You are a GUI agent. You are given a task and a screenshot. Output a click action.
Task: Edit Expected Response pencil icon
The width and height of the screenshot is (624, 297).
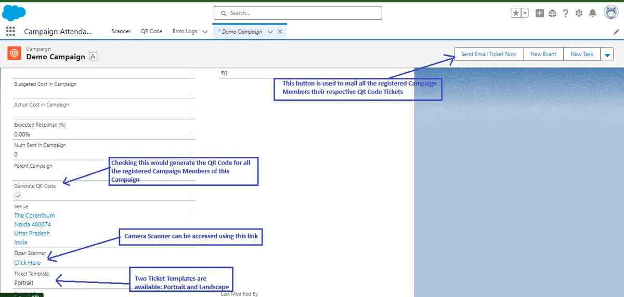point(191,133)
